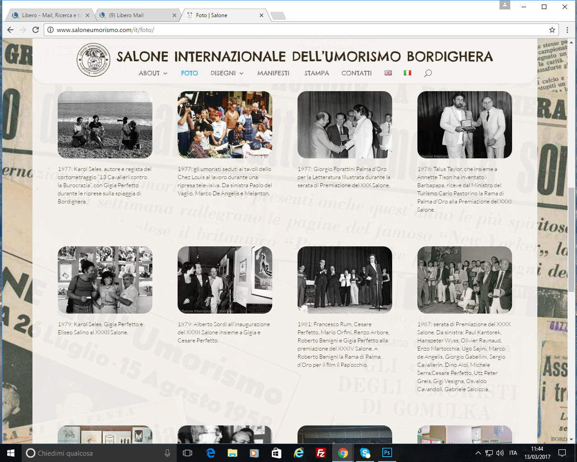Viewport: 577px width, 462px height.
Task: Open the Chrome user profile icon
Action: tap(505, 5)
